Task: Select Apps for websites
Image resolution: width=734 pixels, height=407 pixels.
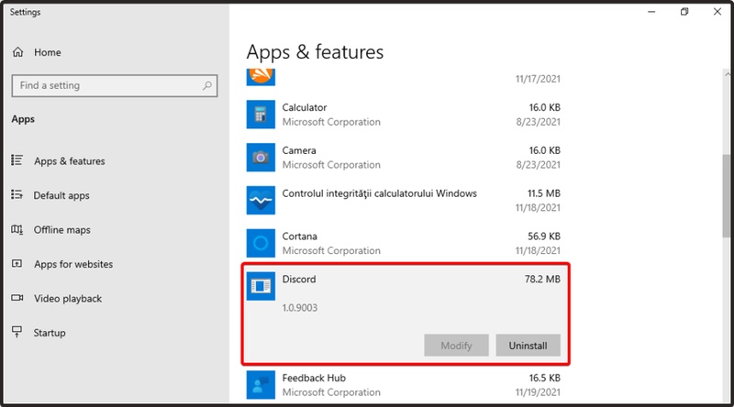Action: click(72, 264)
